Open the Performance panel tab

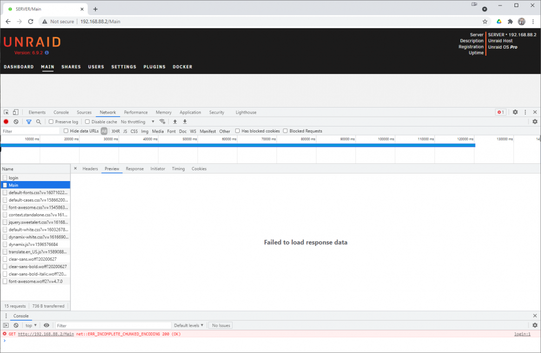pyautogui.click(x=136, y=112)
